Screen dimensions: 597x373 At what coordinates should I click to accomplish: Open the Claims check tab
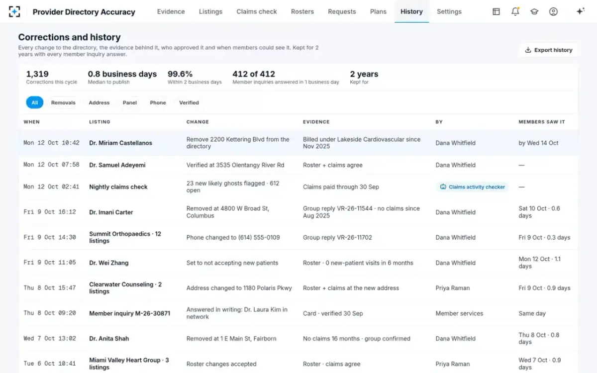tap(257, 11)
